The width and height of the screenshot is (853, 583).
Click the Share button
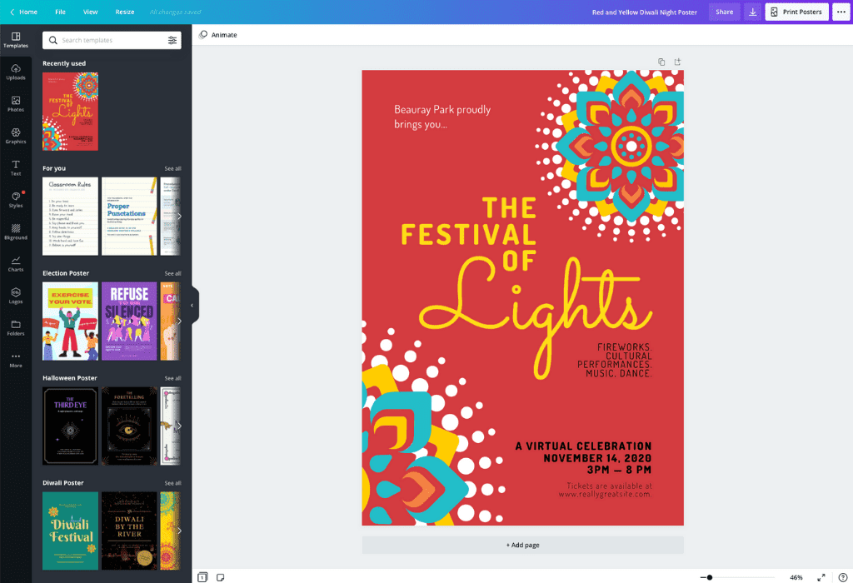pos(724,12)
